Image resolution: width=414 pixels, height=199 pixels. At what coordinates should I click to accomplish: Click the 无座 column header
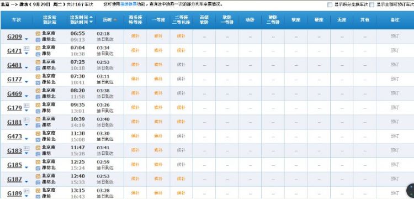(x=342, y=20)
